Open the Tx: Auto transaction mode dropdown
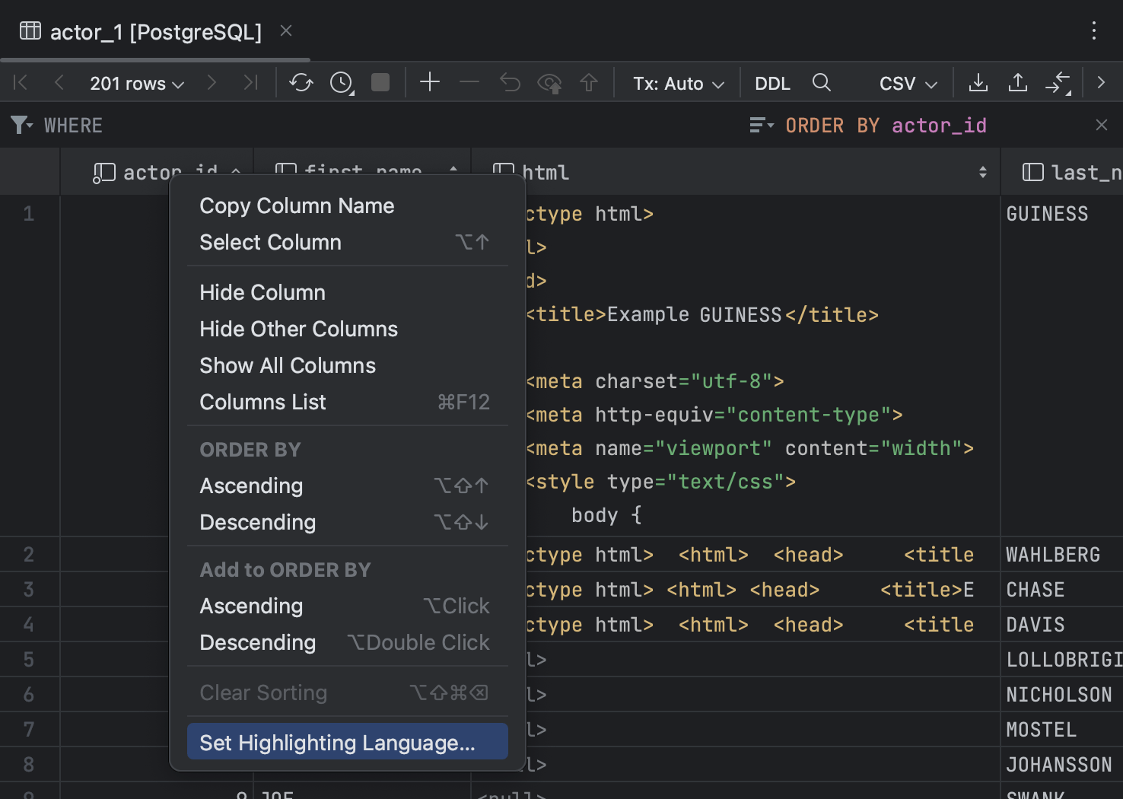This screenshot has height=799, width=1123. (x=676, y=83)
